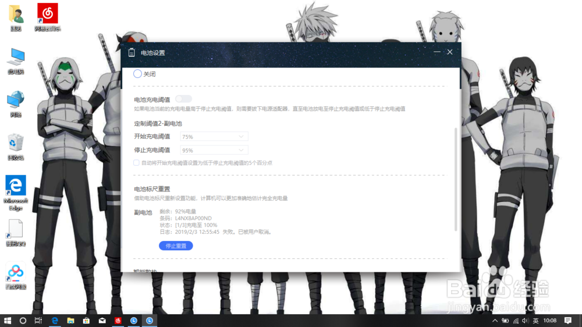Switch to the first blue clock app on taskbar
Viewport: 582px width, 327px height.
click(134, 321)
